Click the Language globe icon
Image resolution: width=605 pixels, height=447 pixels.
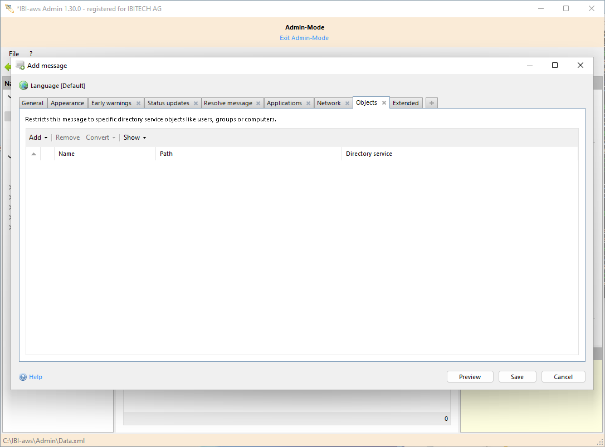tap(23, 86)
